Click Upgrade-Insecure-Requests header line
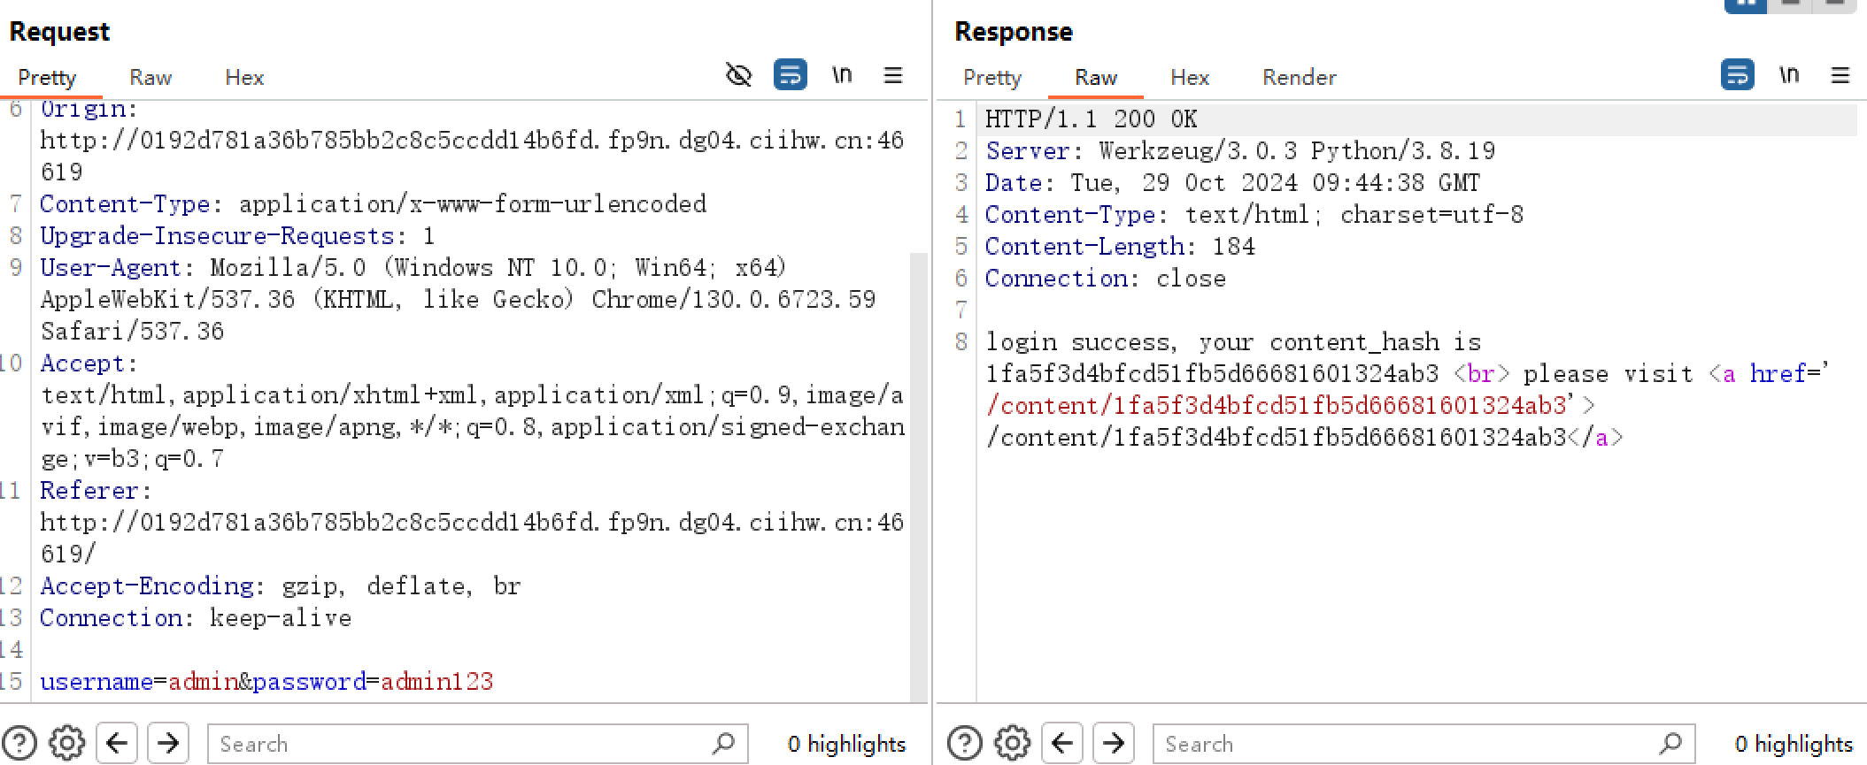The width and height of the screenshot is (1867, 765). click(x=237, y=236)
